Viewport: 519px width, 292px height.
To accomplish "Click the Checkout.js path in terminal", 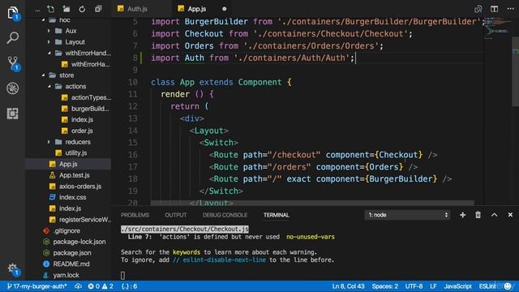I will coord(185,229).
